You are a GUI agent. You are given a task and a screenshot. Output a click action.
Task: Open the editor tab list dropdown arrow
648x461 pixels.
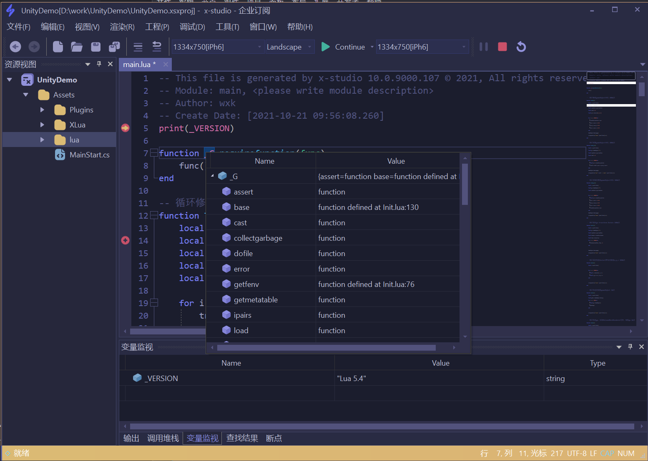(643, 65)
